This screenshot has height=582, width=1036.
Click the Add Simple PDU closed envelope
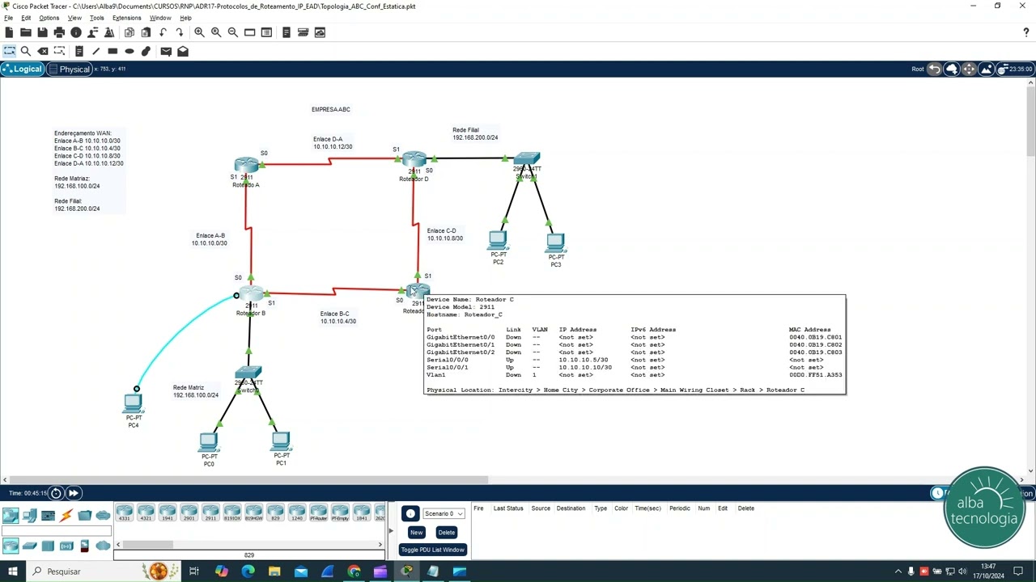(166, 51)
